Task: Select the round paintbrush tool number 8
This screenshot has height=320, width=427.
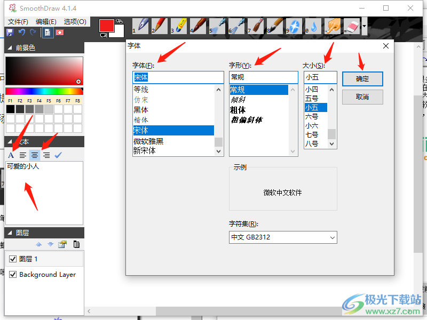Action: tap(275, 26)
